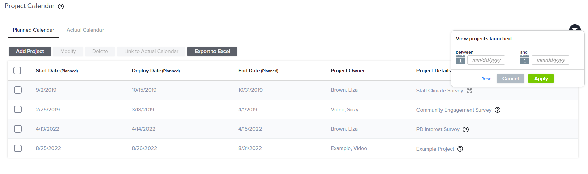The image size is (588, 174).
Task: Reset the launched projects filter
Action: 487,79
